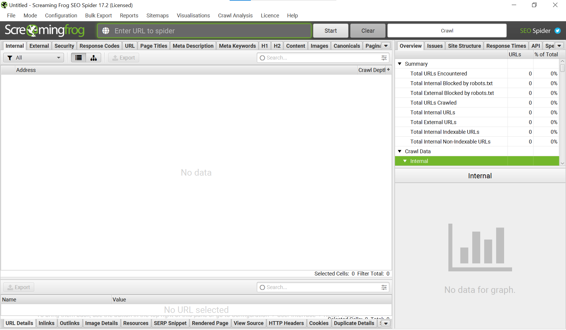Open the Bulk Export menu
Image resolution: width=566 pixels, height=330 pixels.
tap(98, 15)
